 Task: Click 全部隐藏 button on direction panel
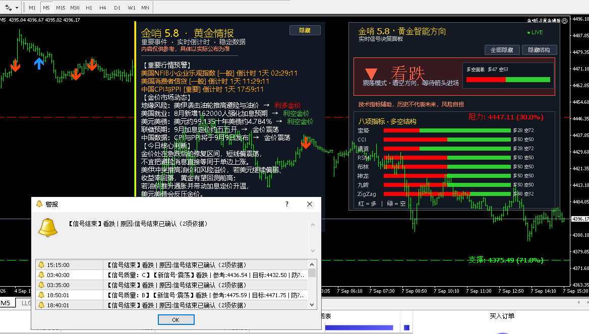coord(502,50)
